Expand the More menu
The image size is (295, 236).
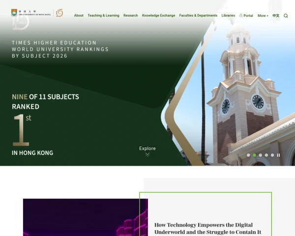[x=263, y=16]
